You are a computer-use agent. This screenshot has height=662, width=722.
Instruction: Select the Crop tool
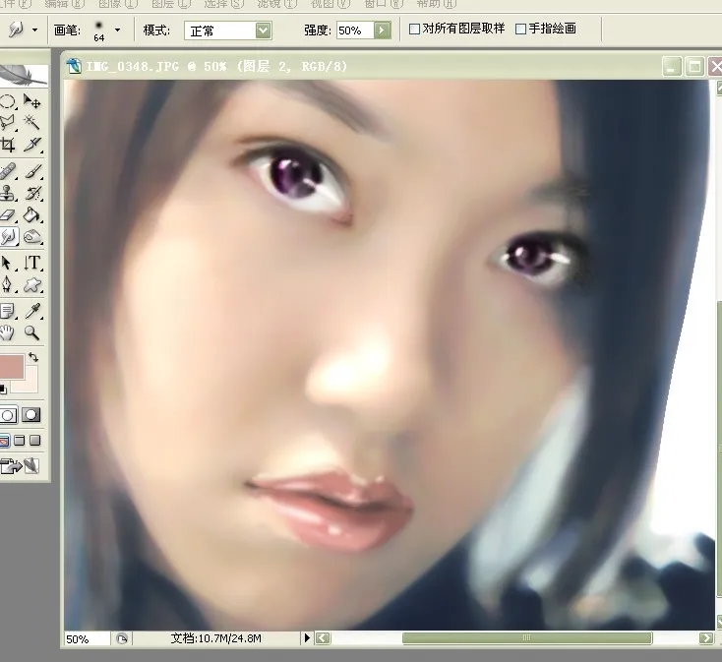8,145
